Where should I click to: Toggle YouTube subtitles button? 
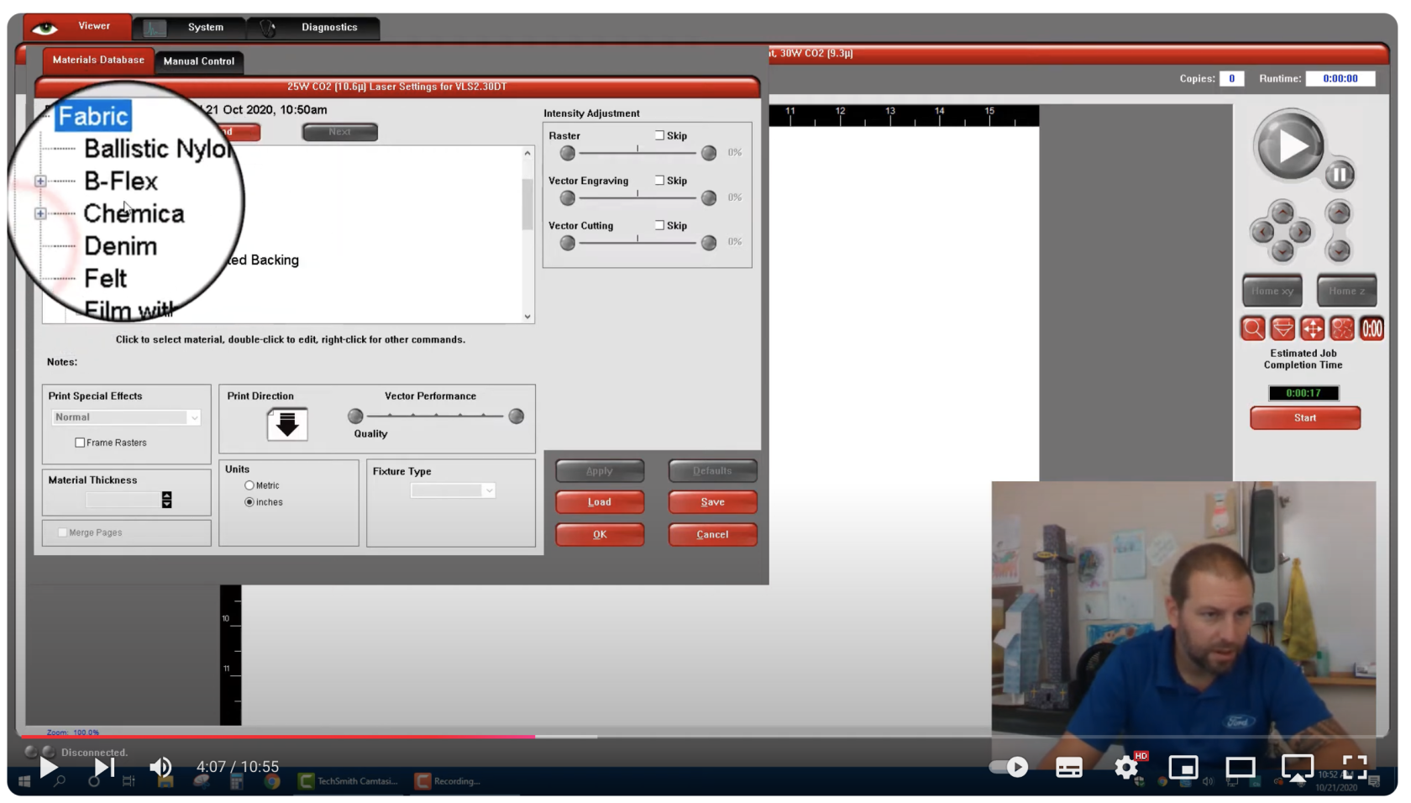(1068, 767)
